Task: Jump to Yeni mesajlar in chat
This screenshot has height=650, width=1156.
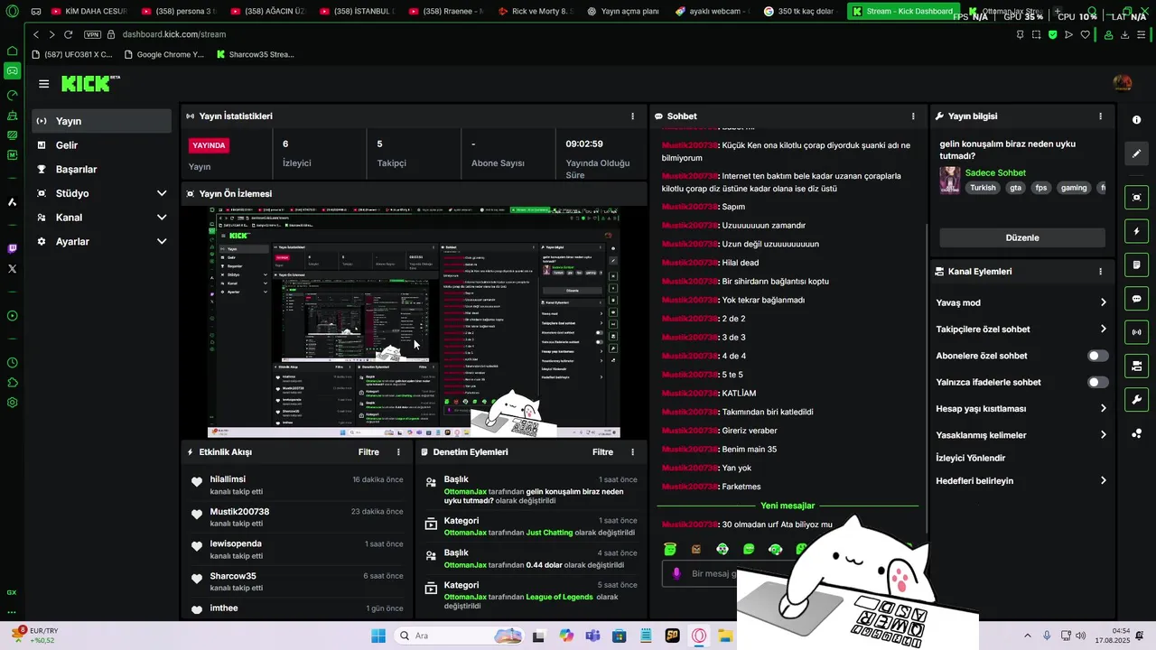Action: (788, 506)
